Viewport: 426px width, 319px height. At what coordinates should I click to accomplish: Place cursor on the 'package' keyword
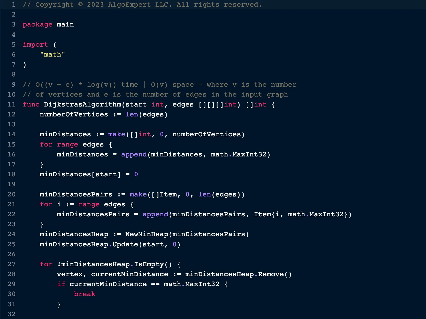[x=37, y=24]
